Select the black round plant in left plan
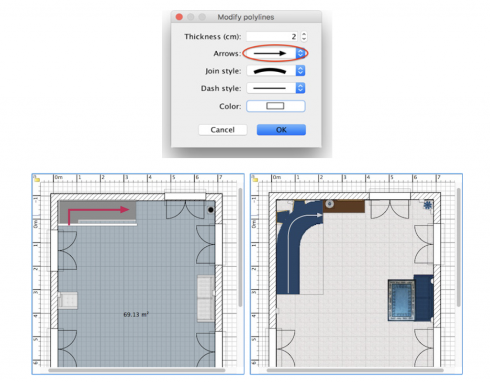The width and height of the screenshot is (490, 382). (x=210, y=210)
